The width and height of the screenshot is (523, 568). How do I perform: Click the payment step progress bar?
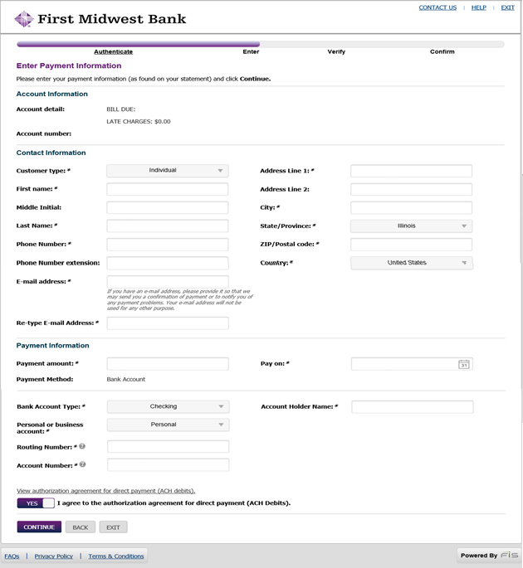tap(260, 44)
